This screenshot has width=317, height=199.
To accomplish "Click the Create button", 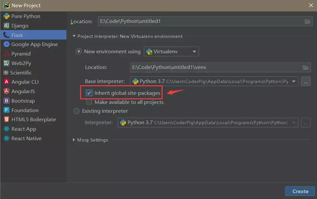I will click(300, 191).
